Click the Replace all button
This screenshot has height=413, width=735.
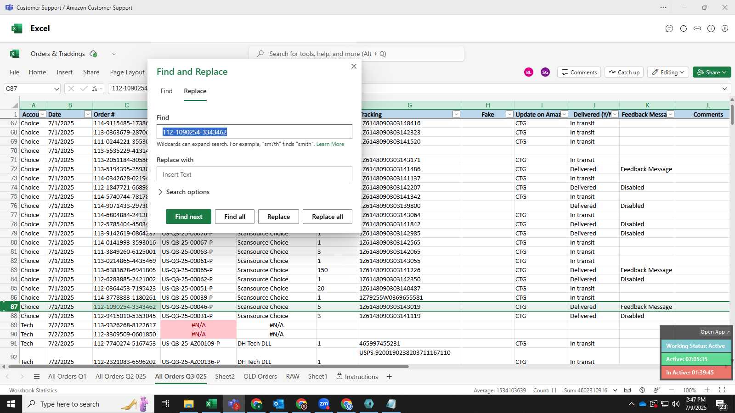point(328,217)
